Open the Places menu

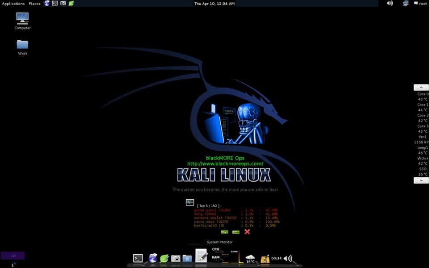pyautogui.click(x=34, y=4)
